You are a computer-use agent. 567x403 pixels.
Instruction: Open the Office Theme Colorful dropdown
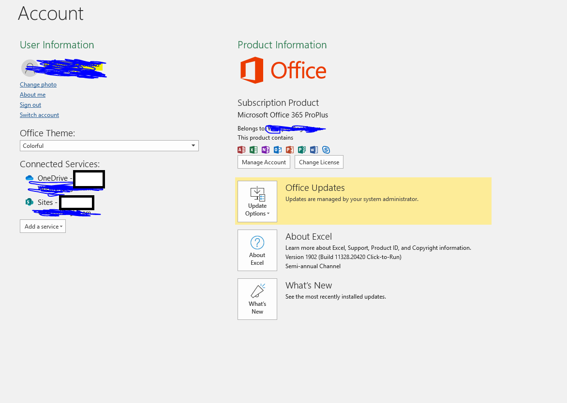pos(109,146)
